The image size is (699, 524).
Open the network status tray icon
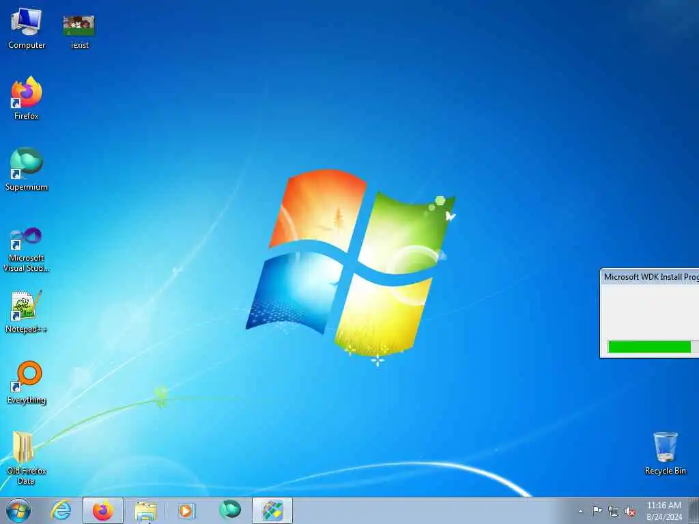pyautogui.click(x=614, y=511)
